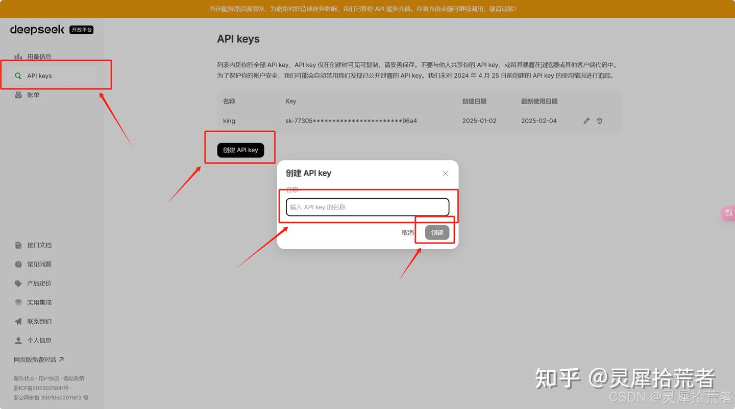The image size is (735, 409).
Task: Close the 创建 API key dialog
Action: pos(445,173)
